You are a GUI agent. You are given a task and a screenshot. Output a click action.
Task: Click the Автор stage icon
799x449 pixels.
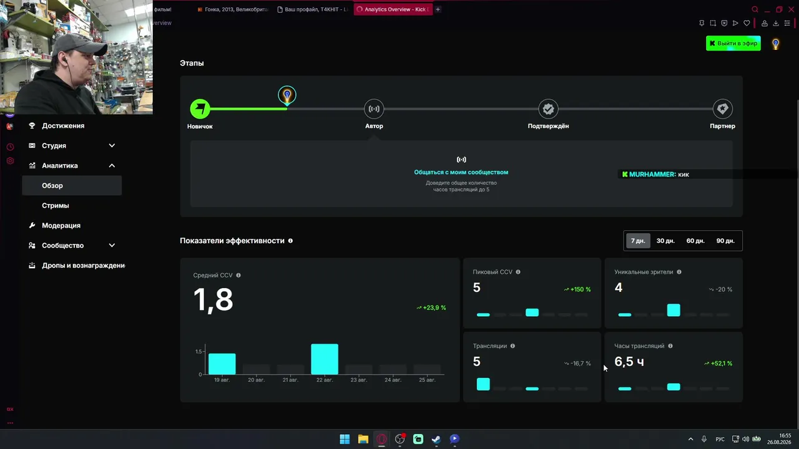374,109
